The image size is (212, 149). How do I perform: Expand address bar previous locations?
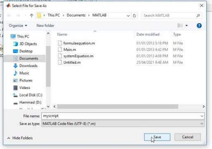(x=128, y=16)
